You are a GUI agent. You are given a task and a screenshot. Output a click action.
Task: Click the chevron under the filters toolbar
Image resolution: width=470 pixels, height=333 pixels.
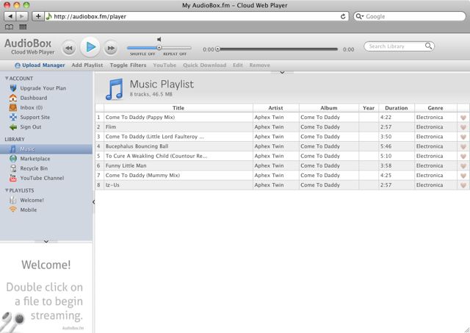click(282, 72)
